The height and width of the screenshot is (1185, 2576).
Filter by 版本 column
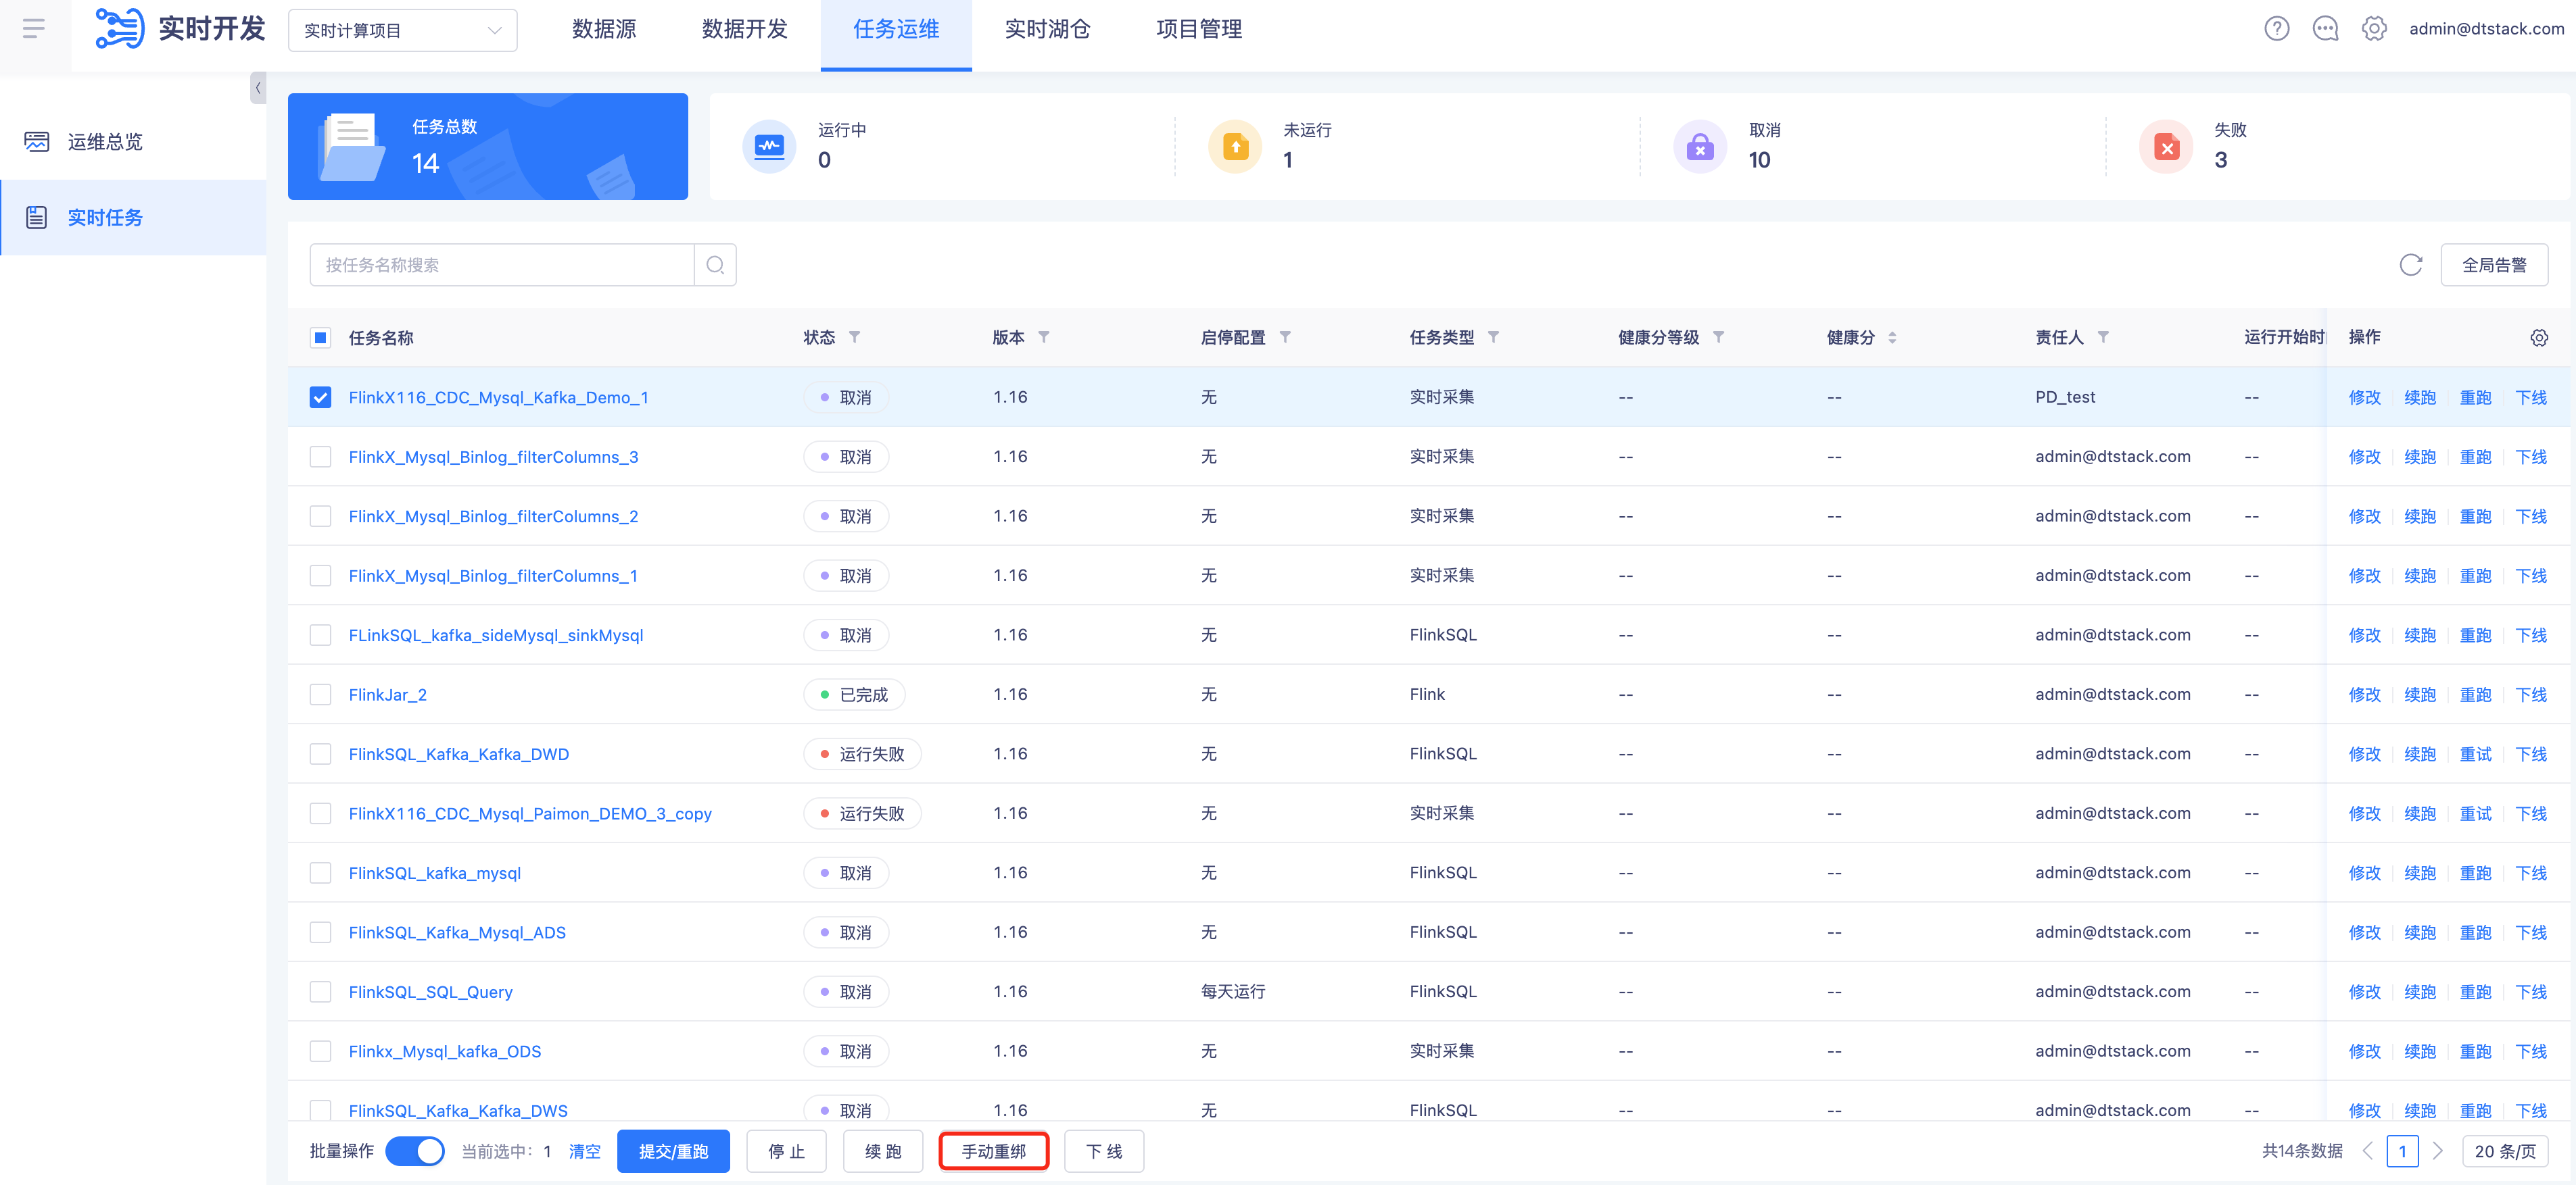[x=1044, y=338]
